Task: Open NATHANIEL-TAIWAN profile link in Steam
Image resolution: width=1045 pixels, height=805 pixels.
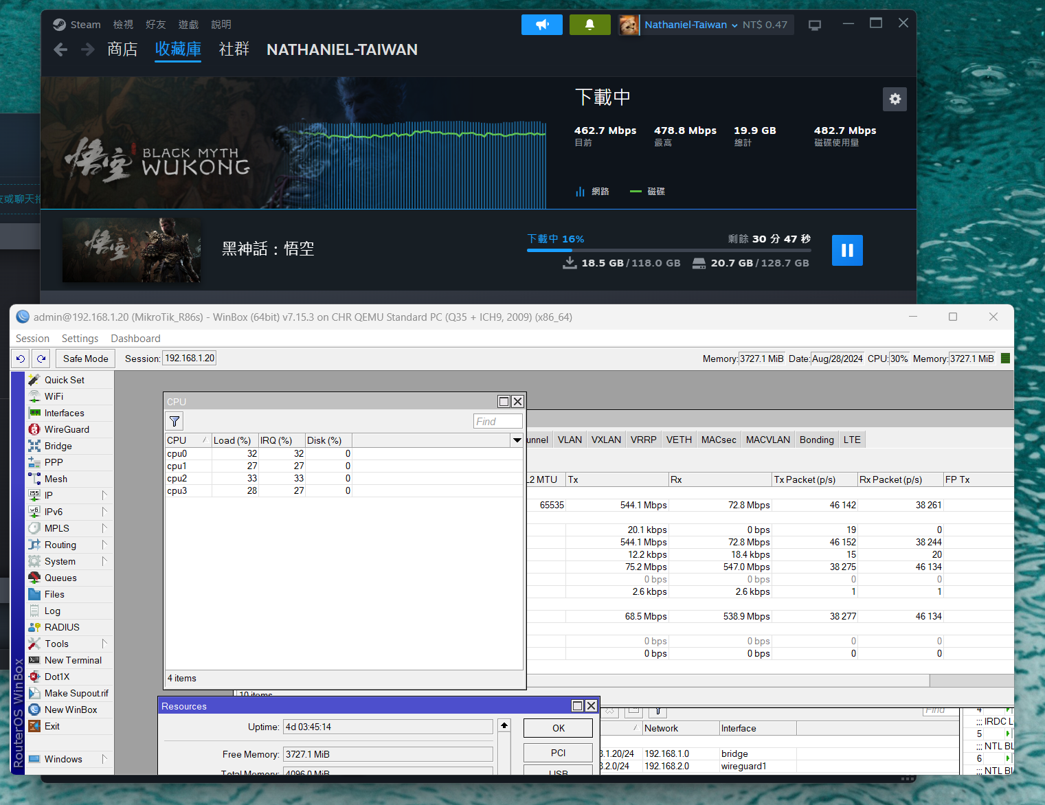Action: (x=342, y=49)
